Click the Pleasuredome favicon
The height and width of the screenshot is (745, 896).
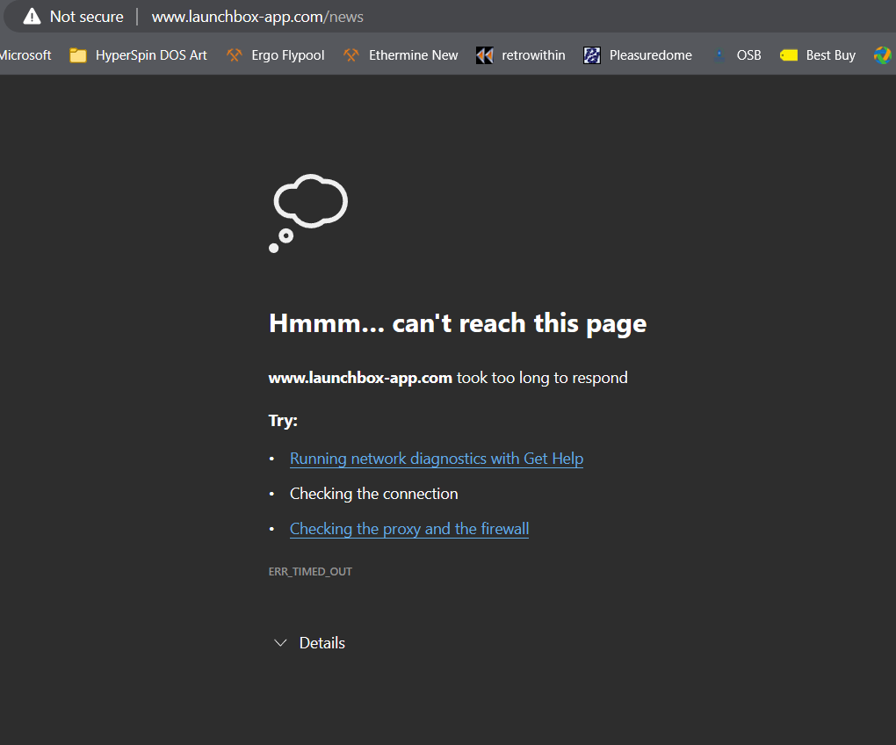coord(592,55)
